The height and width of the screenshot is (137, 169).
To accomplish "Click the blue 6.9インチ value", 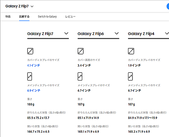I will pyautogui.click(x=34, y=90).
